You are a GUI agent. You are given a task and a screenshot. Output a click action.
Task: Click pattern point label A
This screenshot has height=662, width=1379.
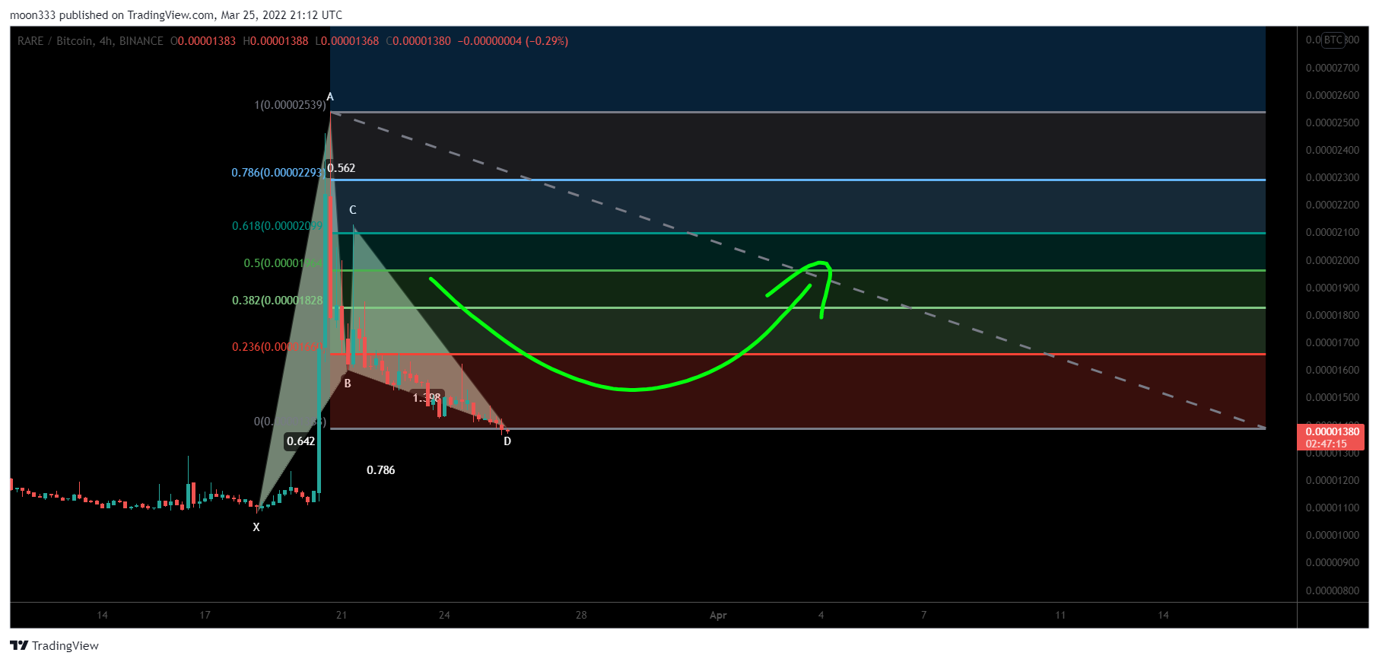[330, 97]
